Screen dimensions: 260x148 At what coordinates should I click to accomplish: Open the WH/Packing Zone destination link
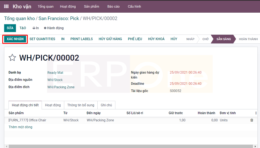pyautogui.click(x=61, y=87)
